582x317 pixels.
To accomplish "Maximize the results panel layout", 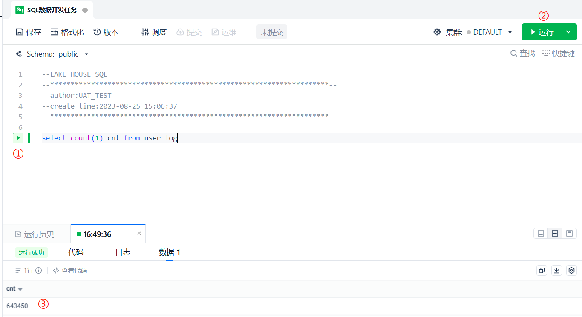I will point(569,234).
